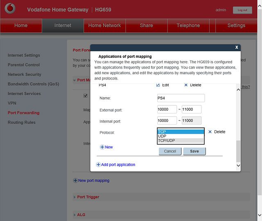Click Add port application link text
The width and height of the screenshot is (262, 221).
[x=118, y=164]
